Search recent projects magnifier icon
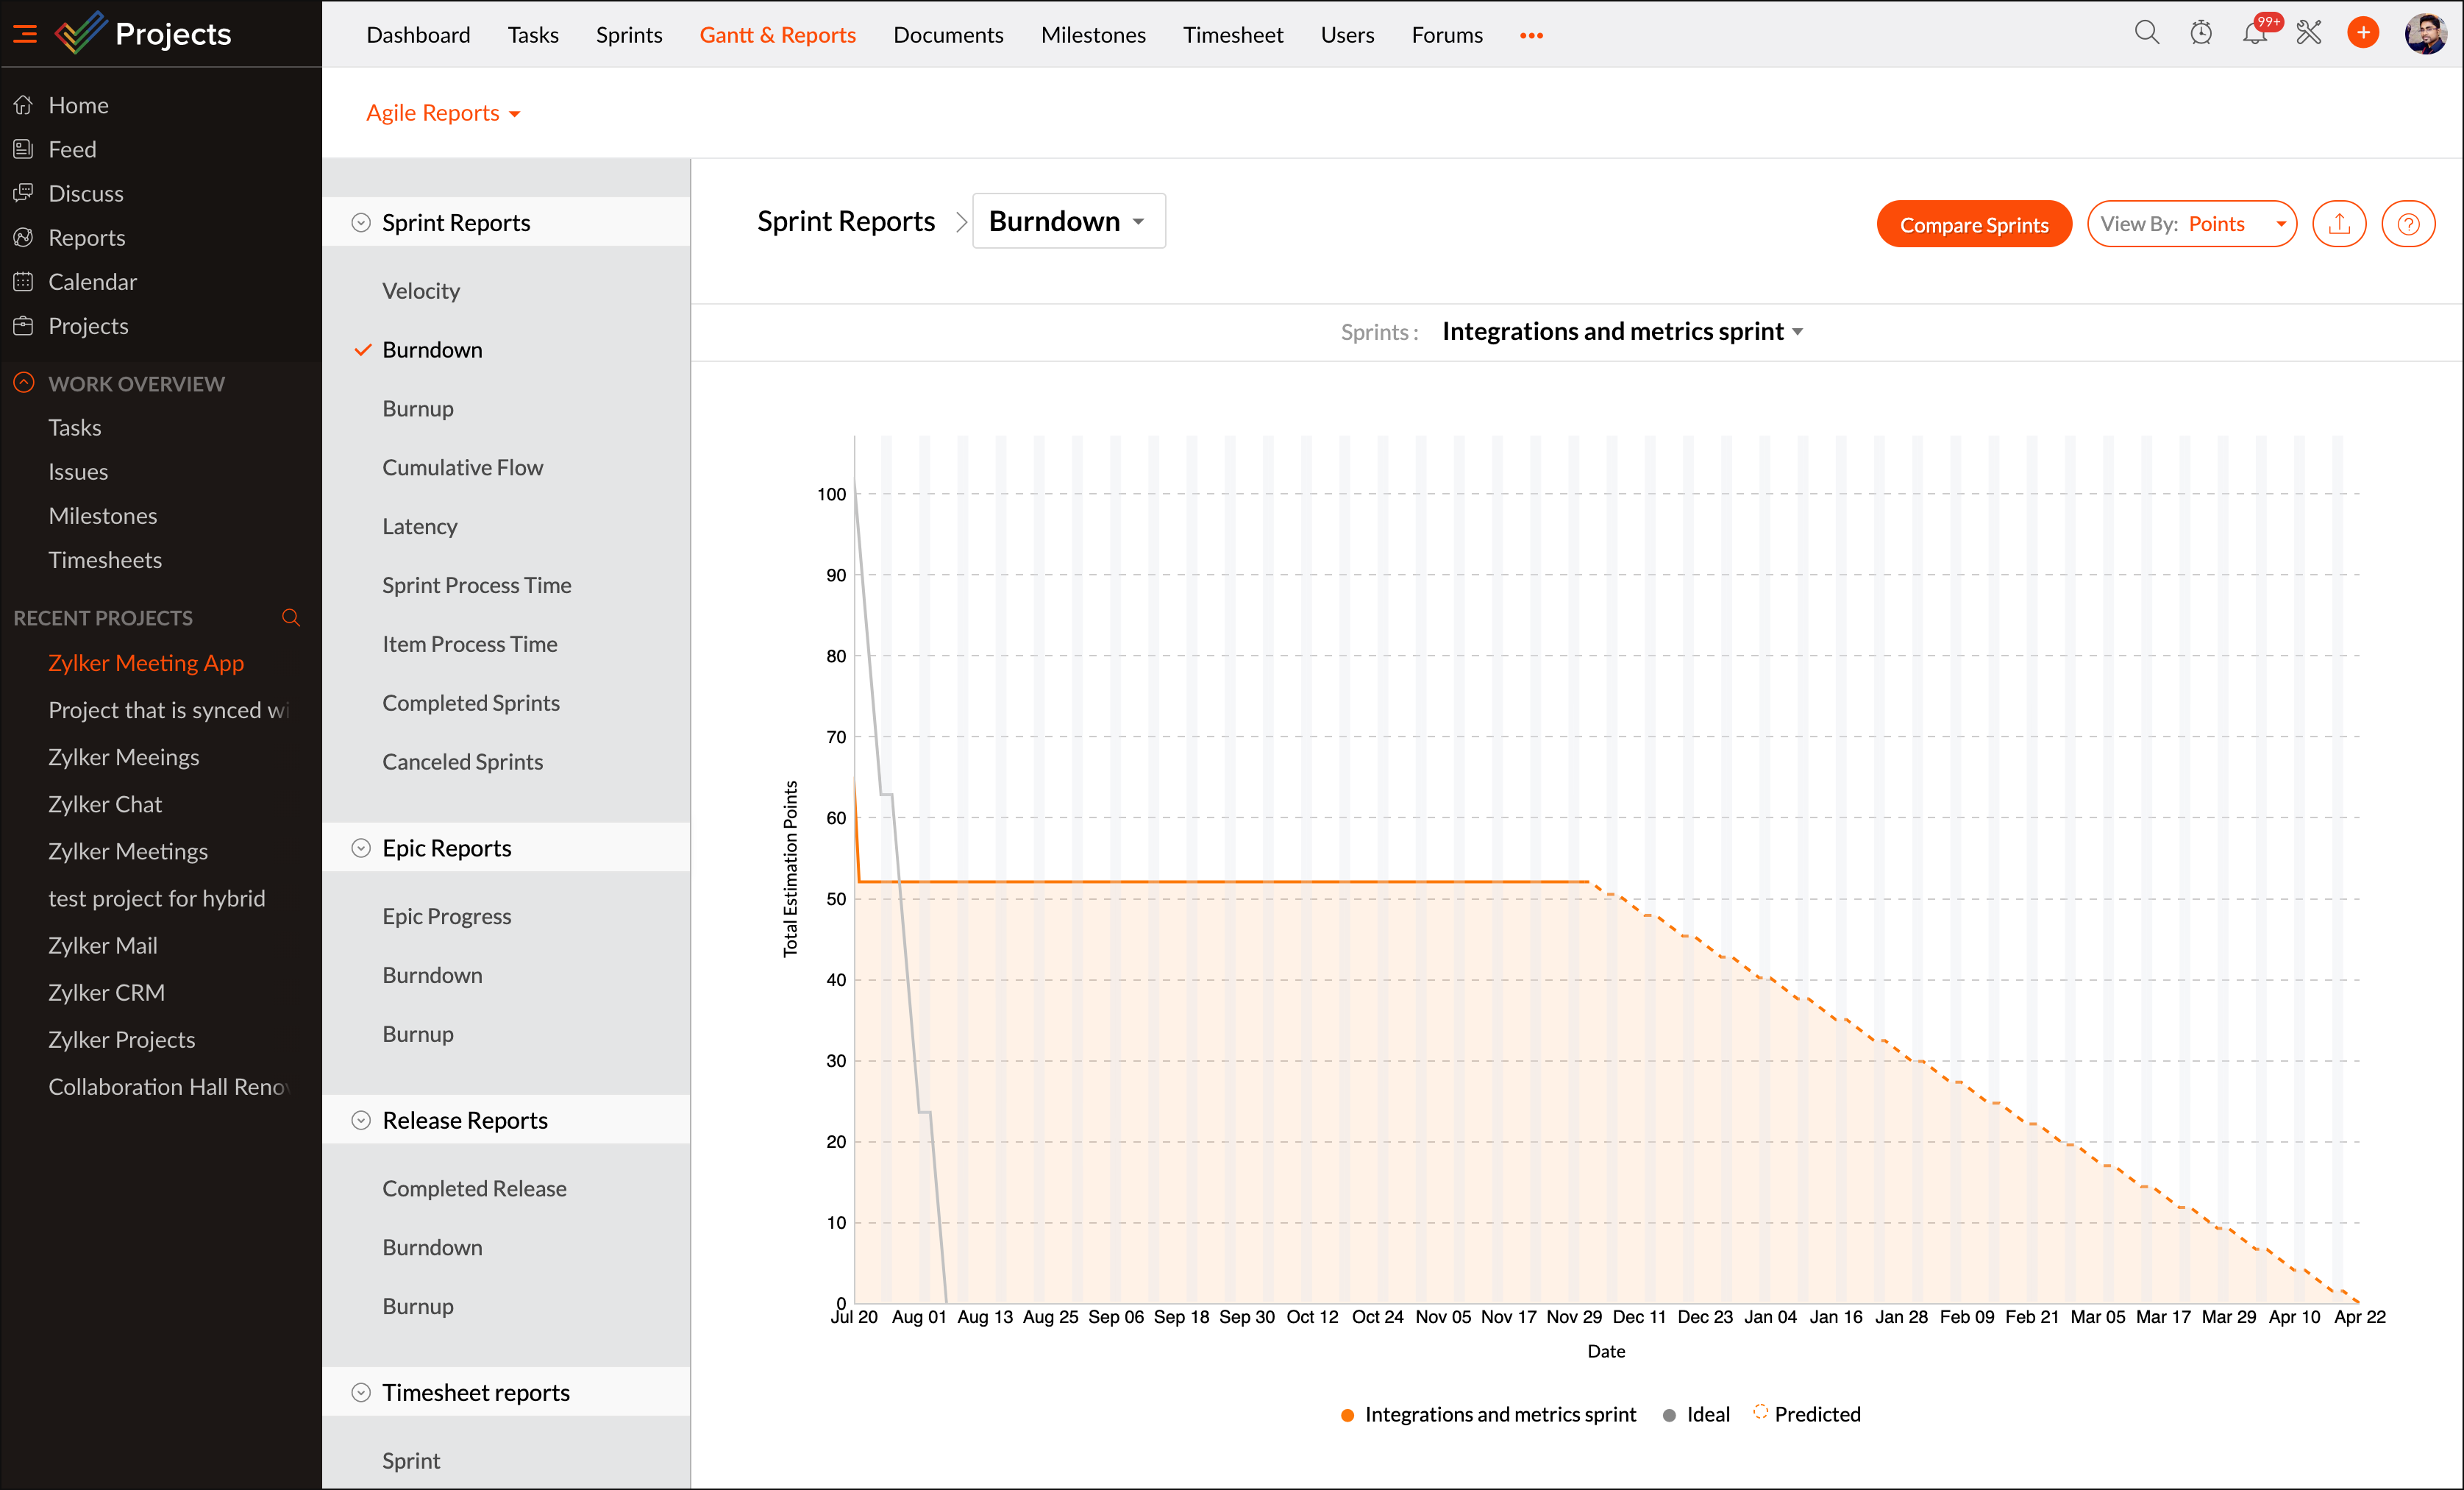The image size is (2464, 1490). [x=291, y=617]
